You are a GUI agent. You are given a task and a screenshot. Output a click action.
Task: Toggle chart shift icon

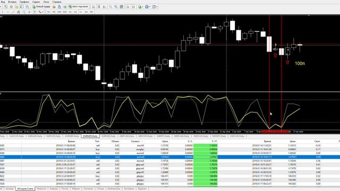click(133, 7)
